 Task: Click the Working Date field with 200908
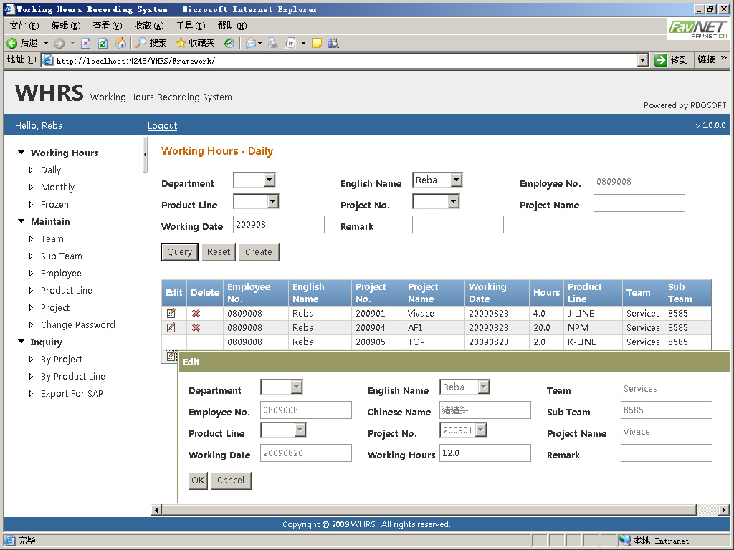click(x=279, y=224)
